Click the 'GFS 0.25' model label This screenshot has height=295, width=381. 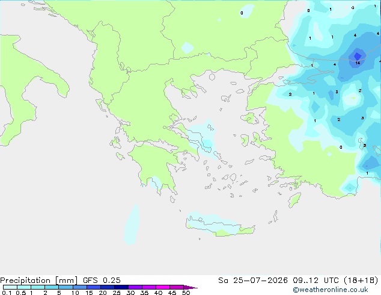[x=102, y=281]
